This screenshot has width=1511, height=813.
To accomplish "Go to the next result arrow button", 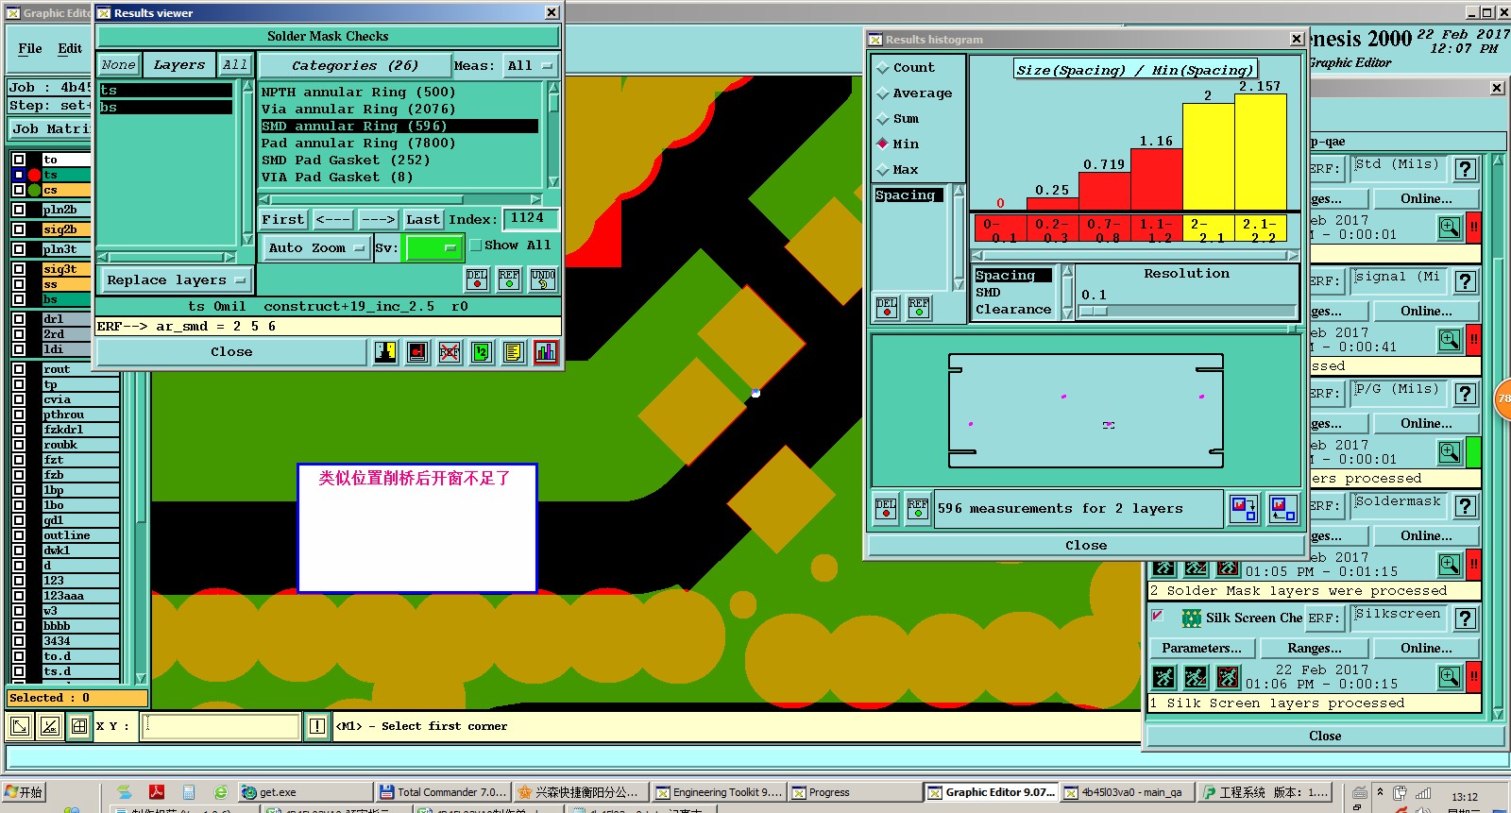I will 379,219.
